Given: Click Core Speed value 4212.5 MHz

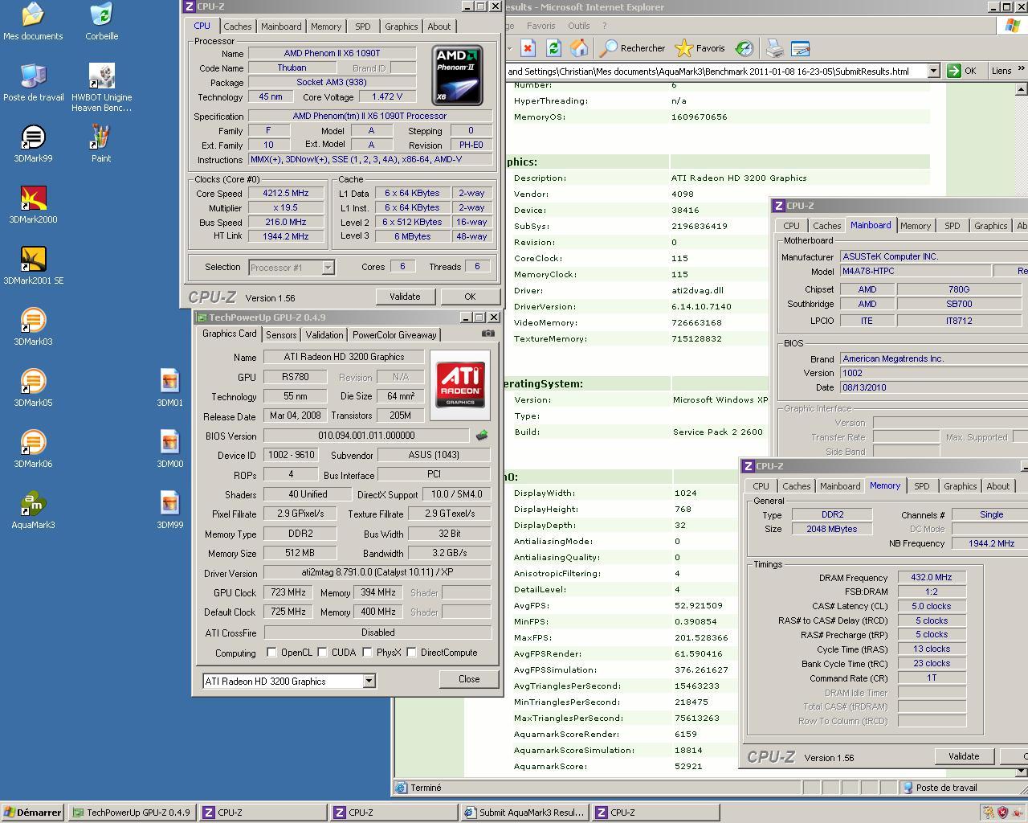Looking at the screenshot, I should pyautogui.click(x=285, y=194).
